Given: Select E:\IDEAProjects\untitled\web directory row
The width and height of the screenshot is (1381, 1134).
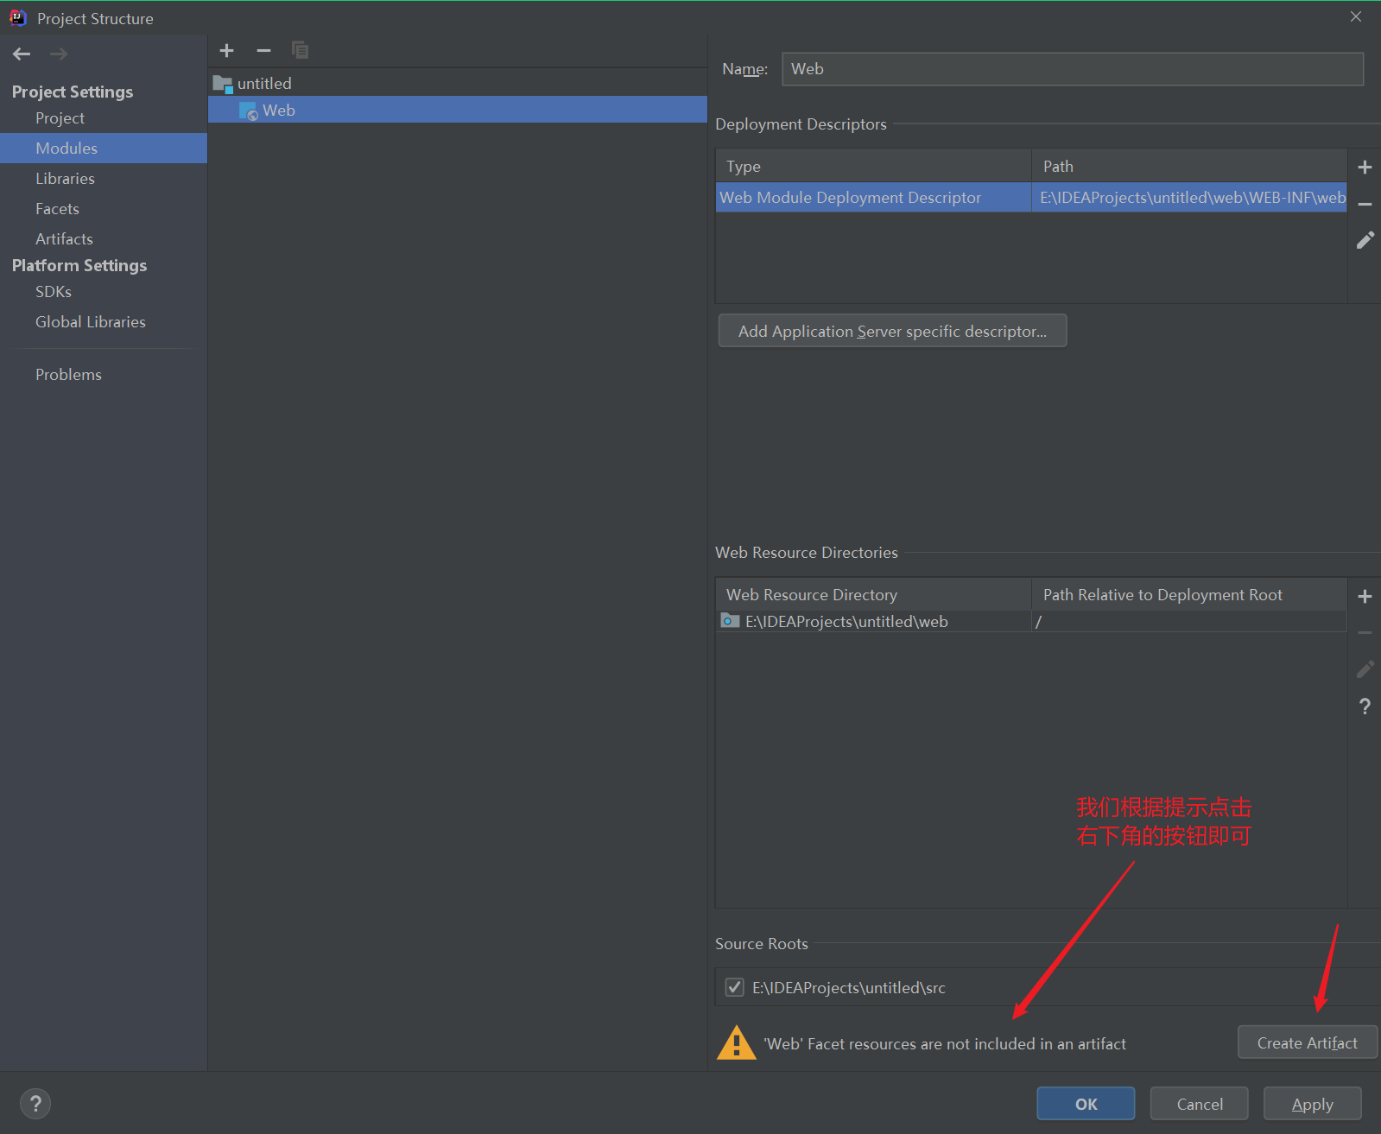Looking at the screenshot, I should coord(1031,621).
